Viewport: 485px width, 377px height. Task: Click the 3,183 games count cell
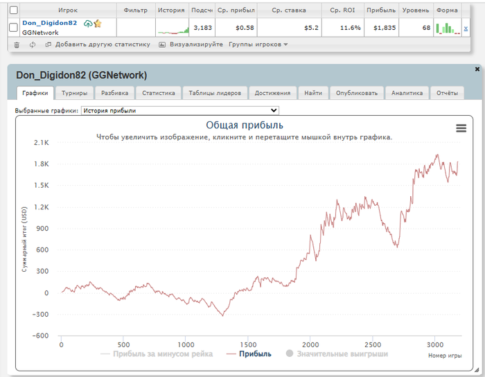tap(202, 28)
